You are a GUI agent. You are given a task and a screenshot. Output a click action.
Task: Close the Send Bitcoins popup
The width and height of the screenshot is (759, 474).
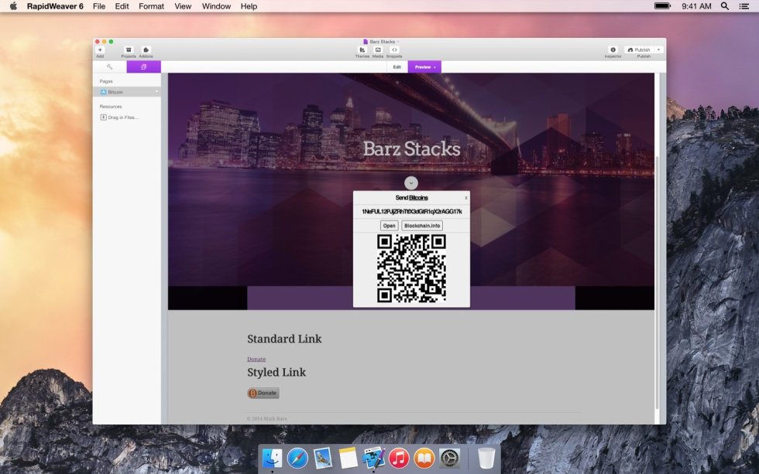click(x=465, y=198)
